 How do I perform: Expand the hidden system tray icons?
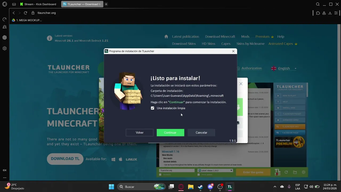click(275, 187)
